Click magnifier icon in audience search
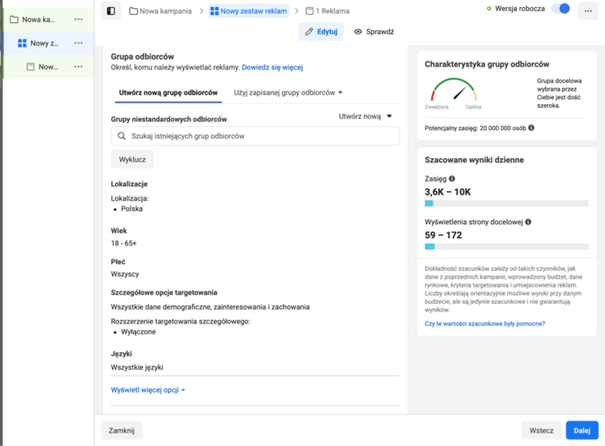Screen dimensions: 605x446 click(x=122, y=136)
